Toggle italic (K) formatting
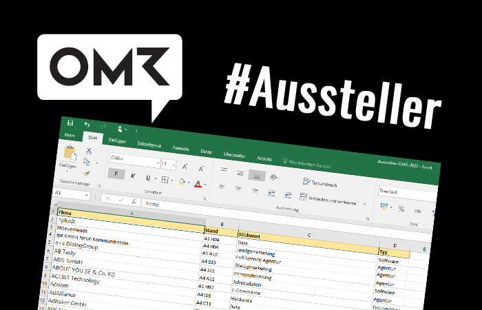Viewport: 482px width, 310px height. click(x=133, y=176)
